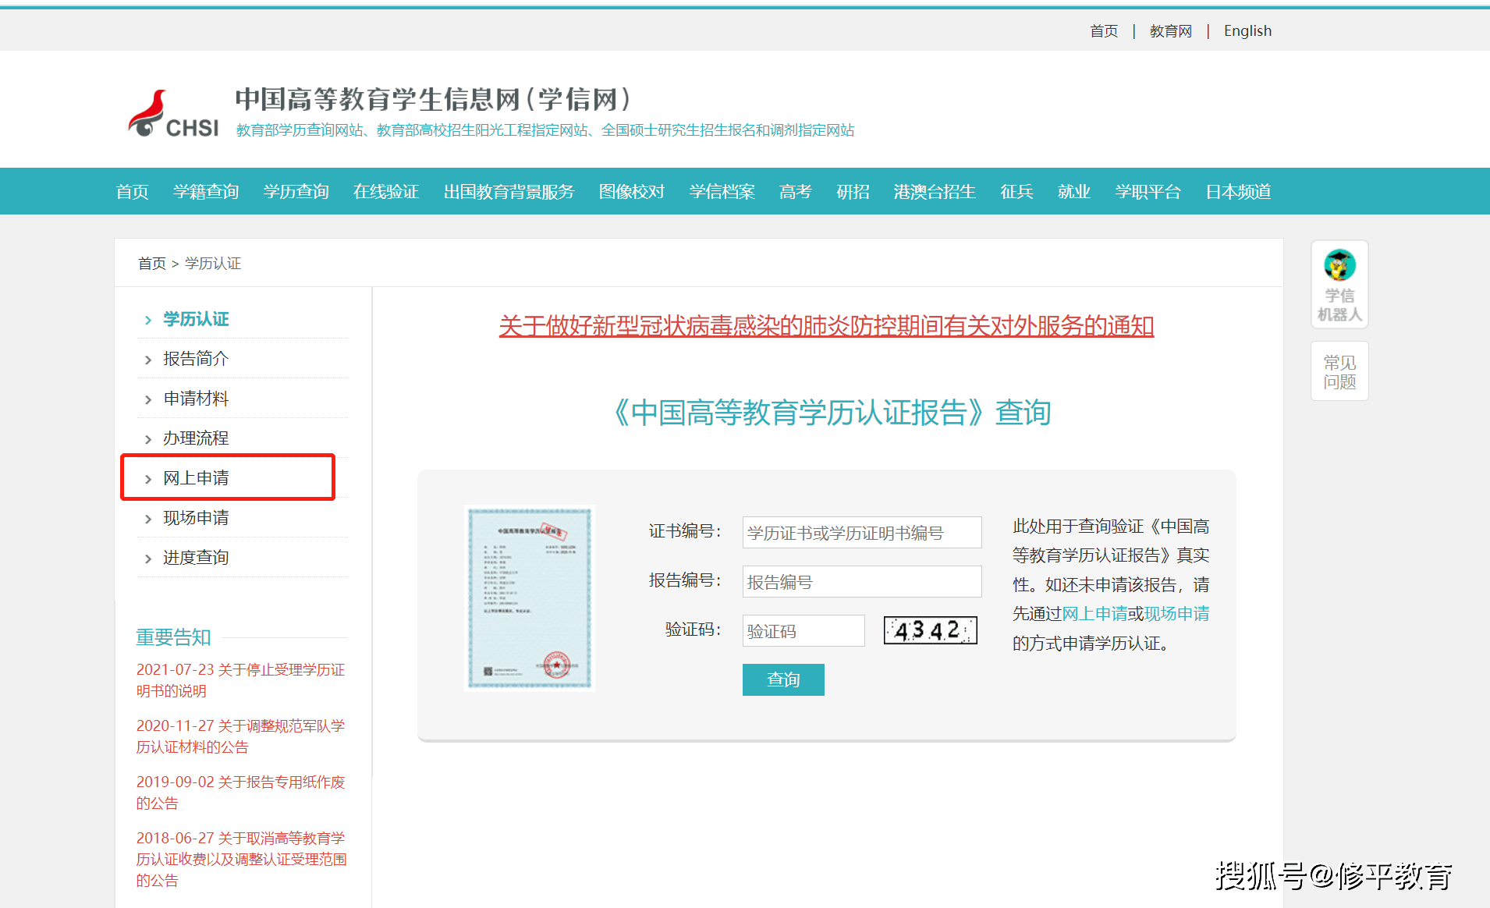
Task: Open 学历查询 navigation item
Action: click(x=296, y=192)
